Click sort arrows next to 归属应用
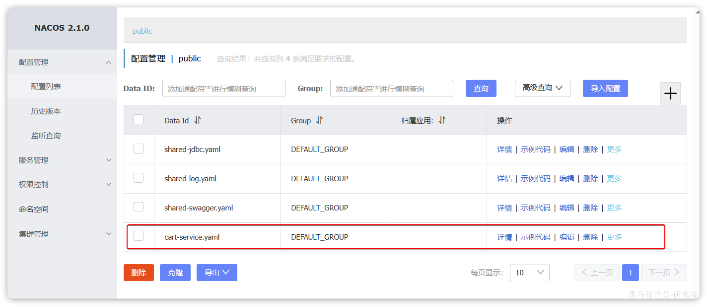The height and width of the screenshot is (307, 707). [442, 120]
